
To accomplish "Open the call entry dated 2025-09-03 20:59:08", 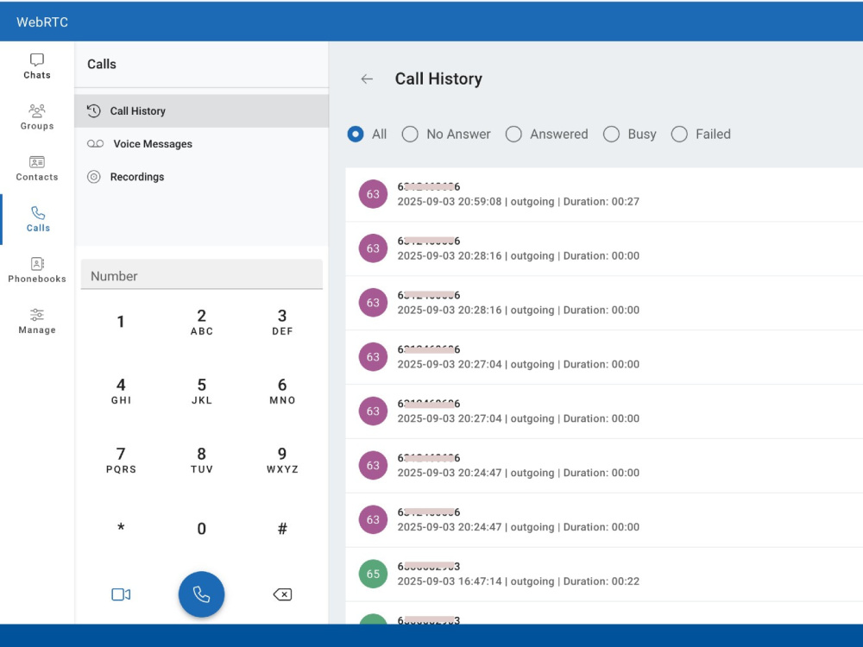I will tap(604, 195).
